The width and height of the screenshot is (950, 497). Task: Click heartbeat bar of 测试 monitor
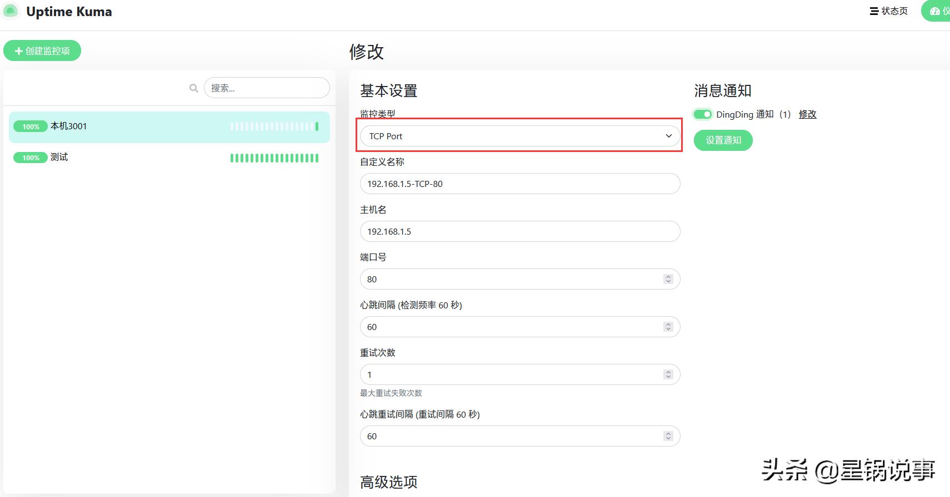click(x=274, y=158)
